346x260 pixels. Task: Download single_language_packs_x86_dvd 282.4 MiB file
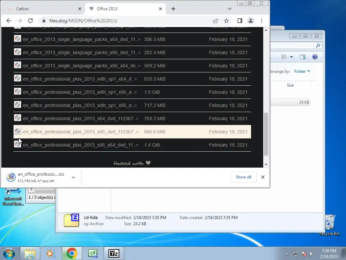coord(82,52)
